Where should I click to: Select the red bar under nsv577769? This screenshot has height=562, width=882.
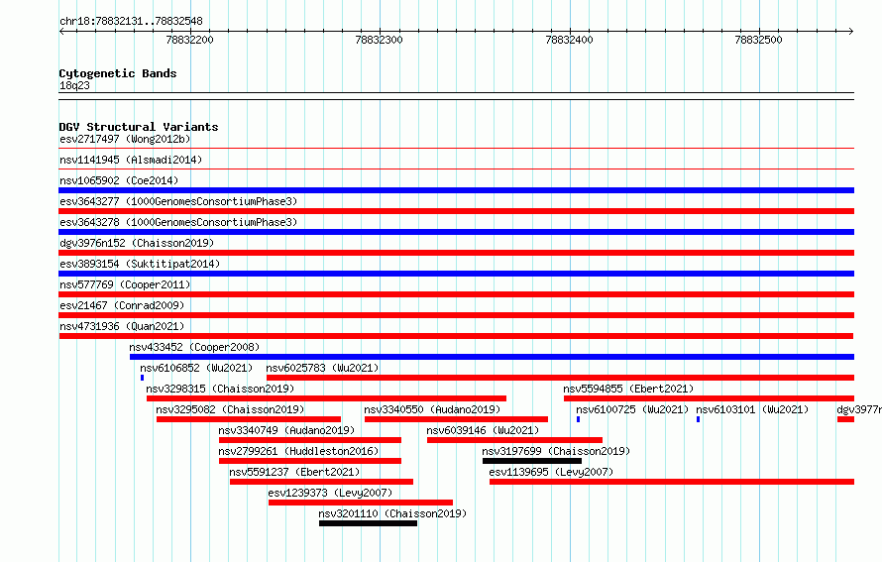[456, 294]
